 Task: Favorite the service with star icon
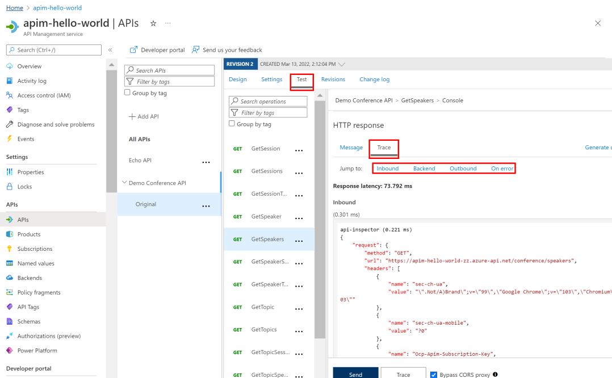(x=153, y=23)
